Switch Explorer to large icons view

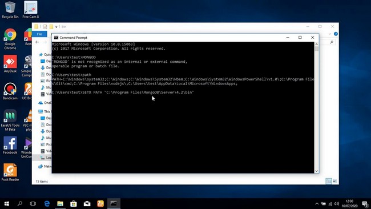click(x=334, y=181)
